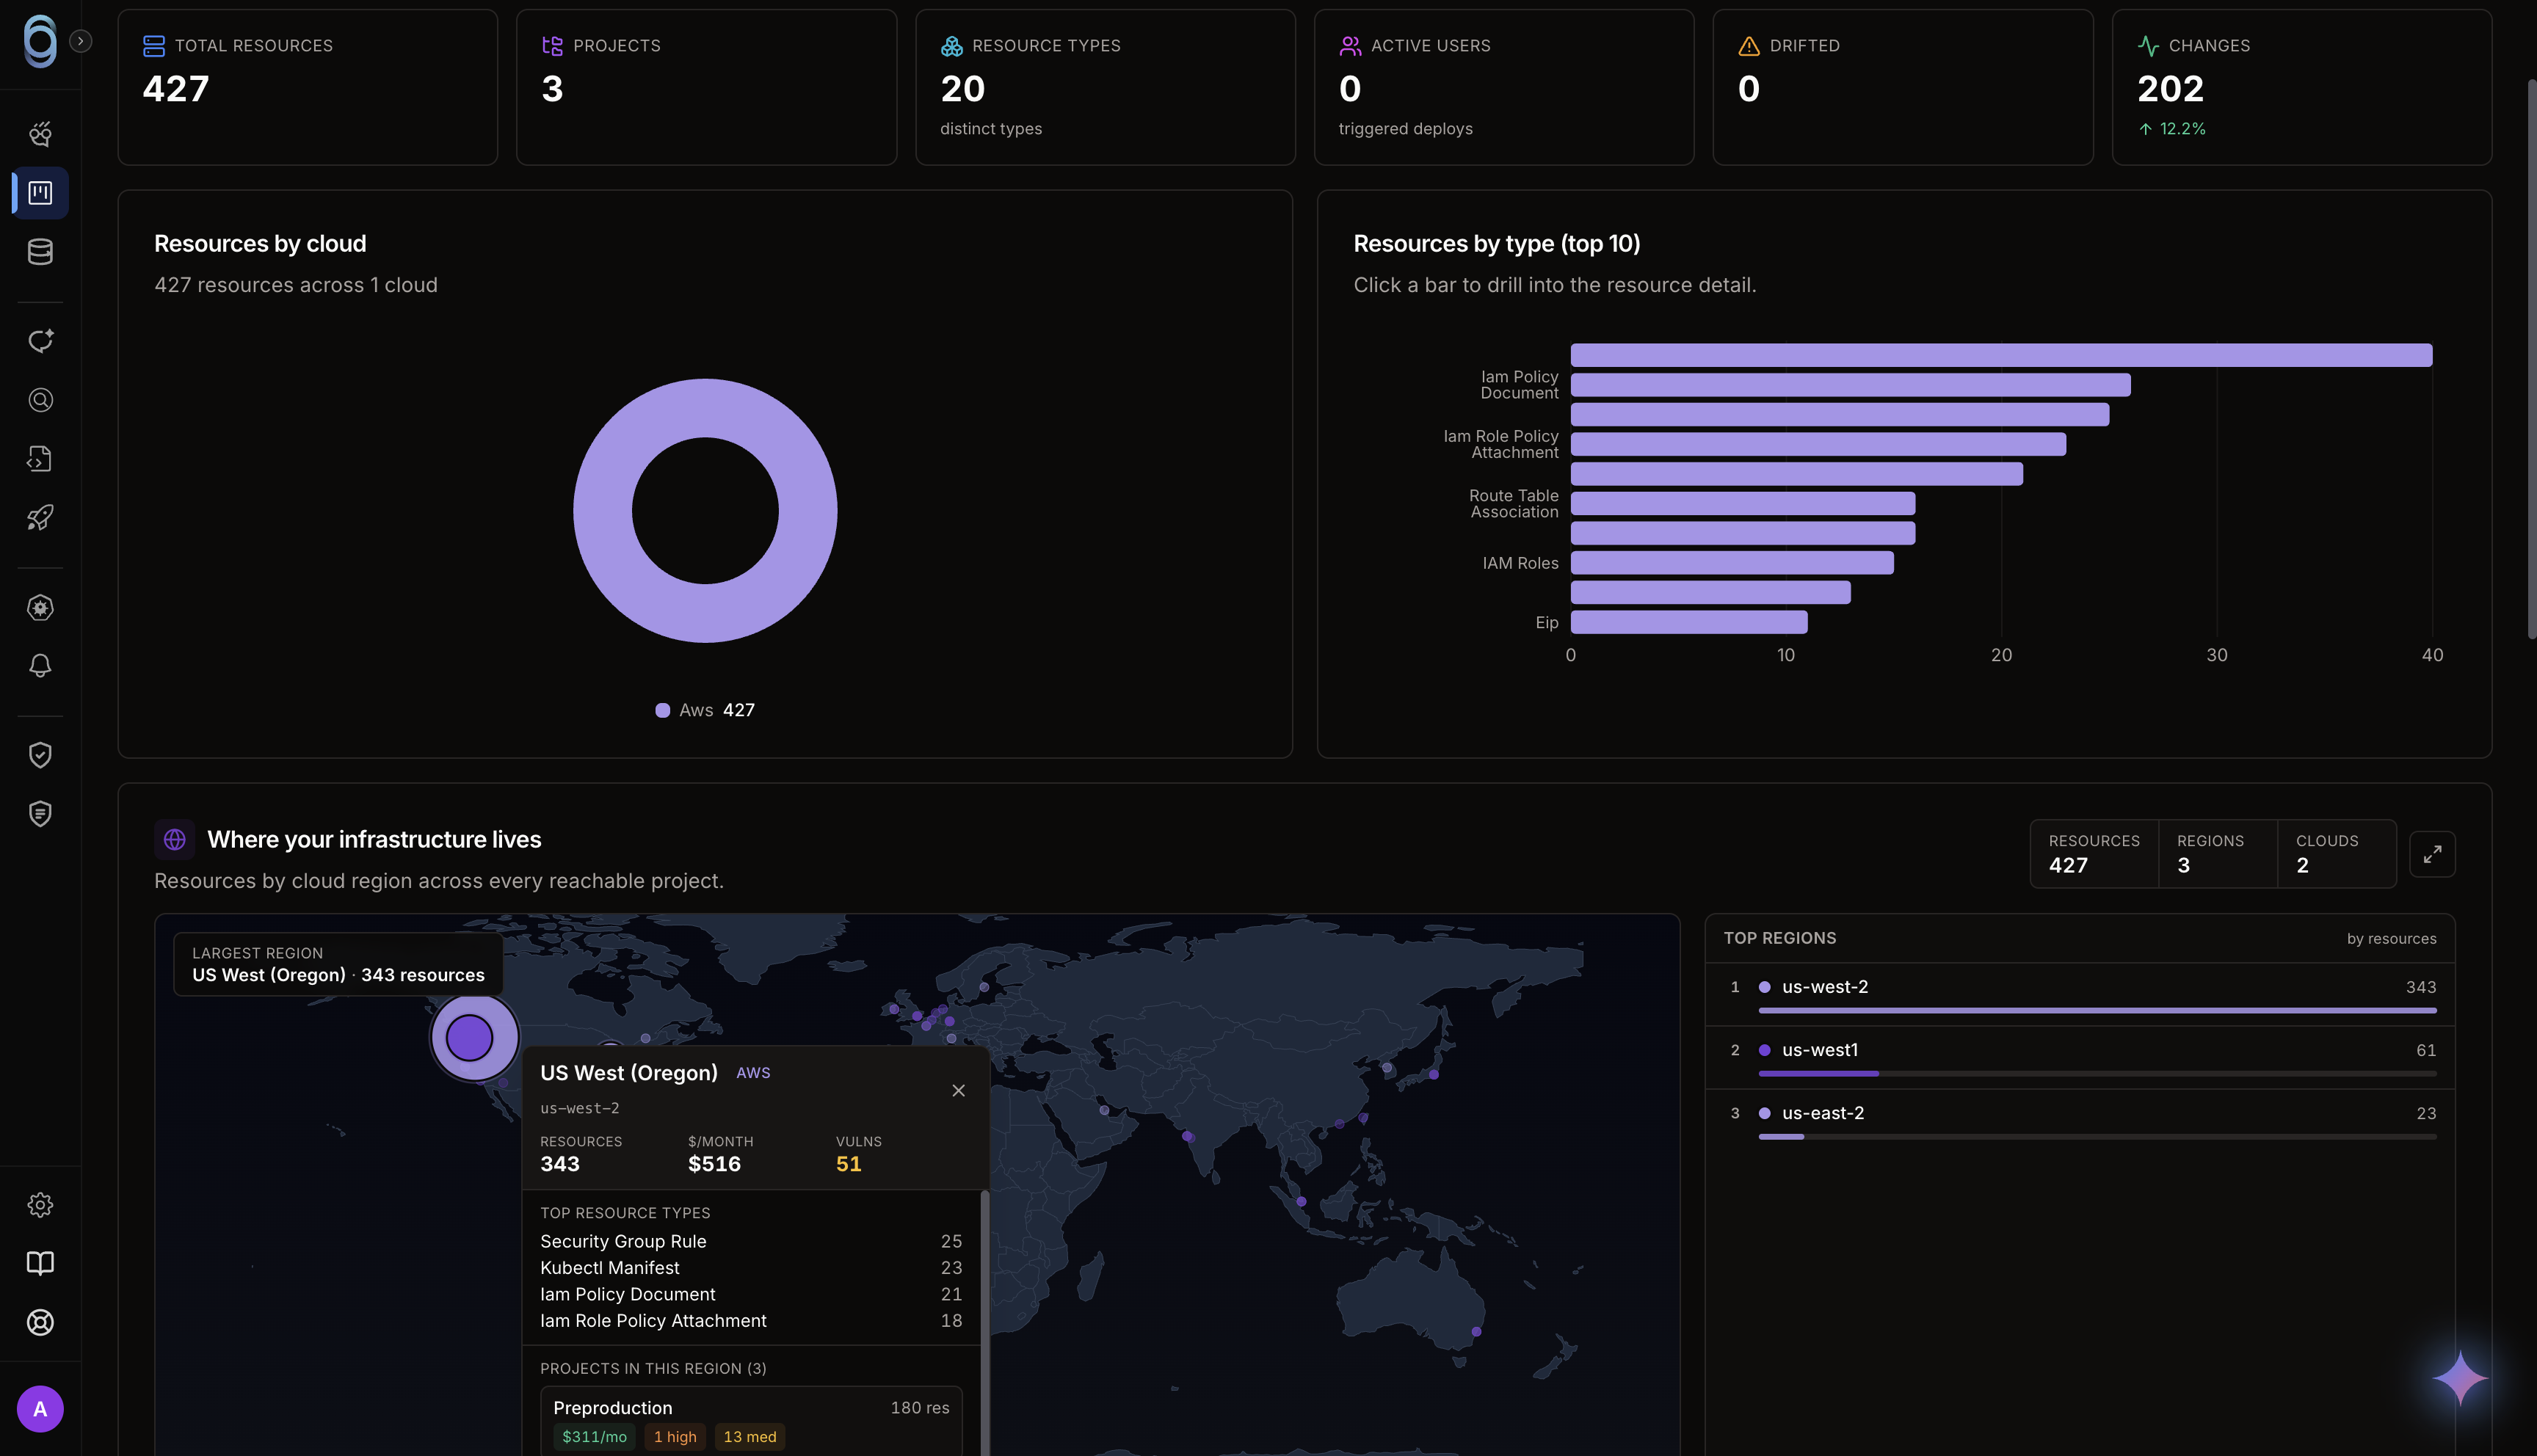Open the settings gear icon

tap(40, 1205)
